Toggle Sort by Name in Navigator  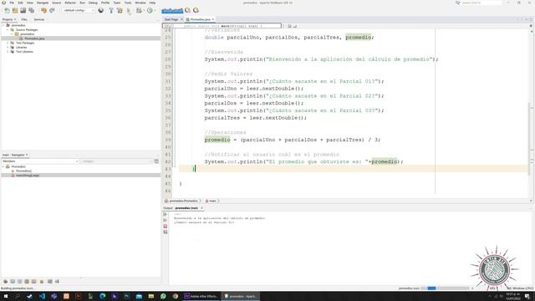point(50,282)
